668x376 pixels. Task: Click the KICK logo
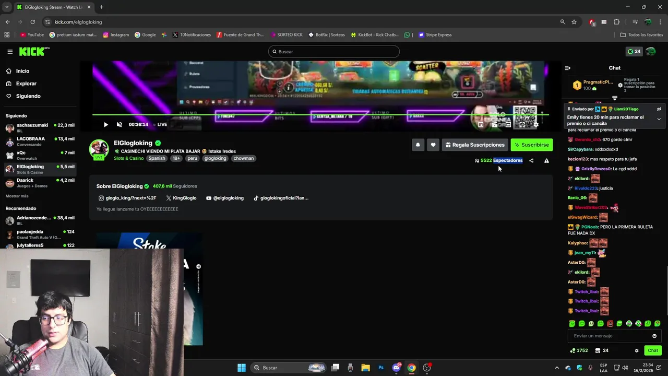coord(34,51)
